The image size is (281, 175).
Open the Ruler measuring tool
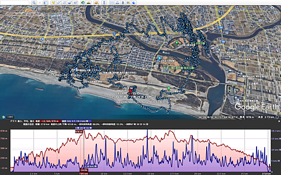click(x=104, y=2)
